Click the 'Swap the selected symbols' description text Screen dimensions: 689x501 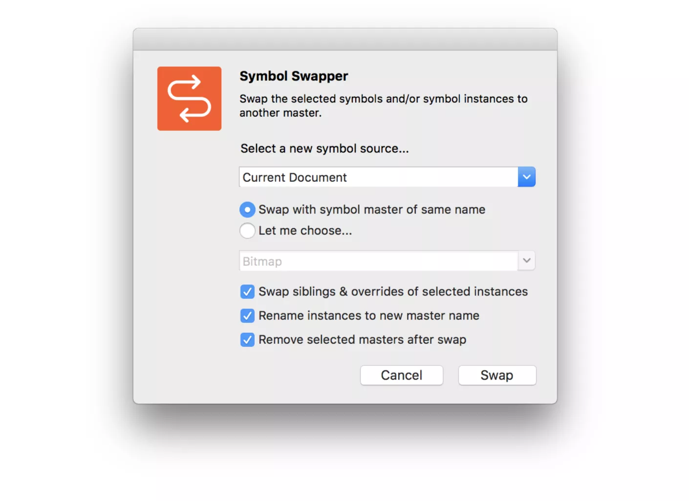[383, 105]
